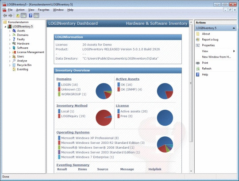Collapse the LOGINventory 5 tree node

[x=5, y=27]
